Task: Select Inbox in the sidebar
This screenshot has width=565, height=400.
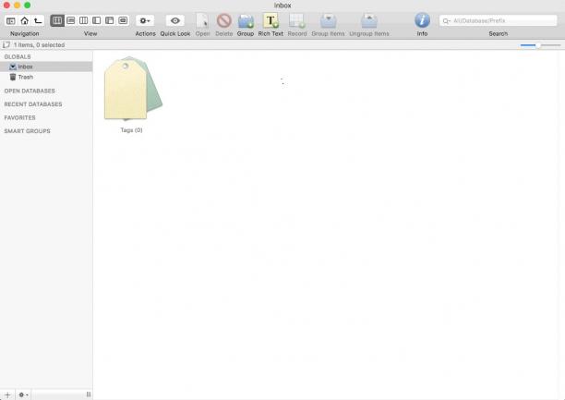Action: (x=46, y=67)
